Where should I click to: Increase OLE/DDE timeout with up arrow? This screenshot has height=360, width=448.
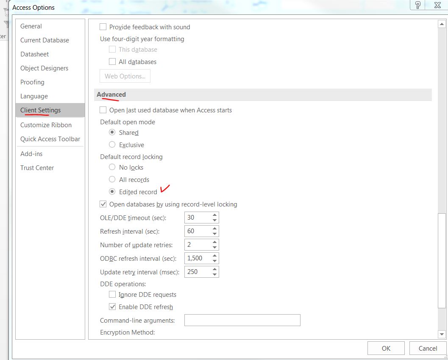[215, 215]
